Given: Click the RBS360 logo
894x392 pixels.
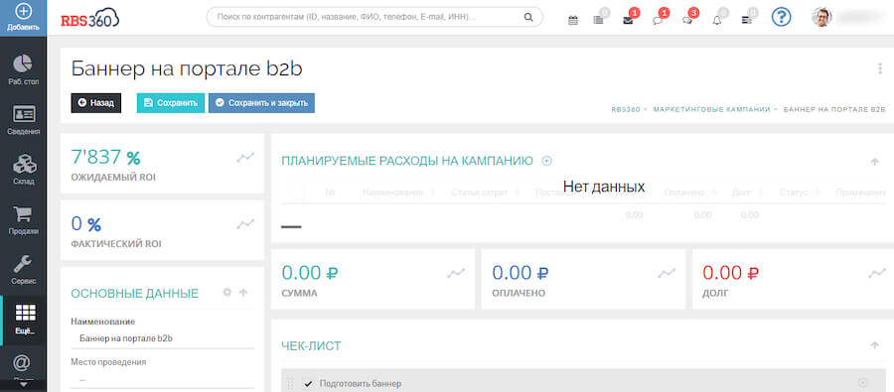Looking at the screenshot, I should point(90,18).
